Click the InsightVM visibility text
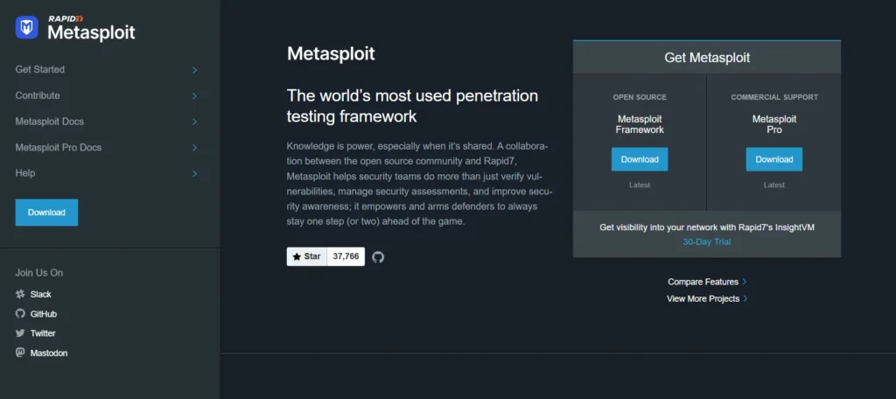This screenshot has width=896, height=399. (x=707, y=227)
